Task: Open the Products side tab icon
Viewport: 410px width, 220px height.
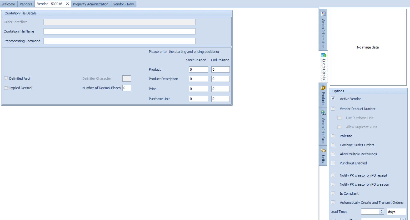Action: pyautogui.click(x=323, y=88)
